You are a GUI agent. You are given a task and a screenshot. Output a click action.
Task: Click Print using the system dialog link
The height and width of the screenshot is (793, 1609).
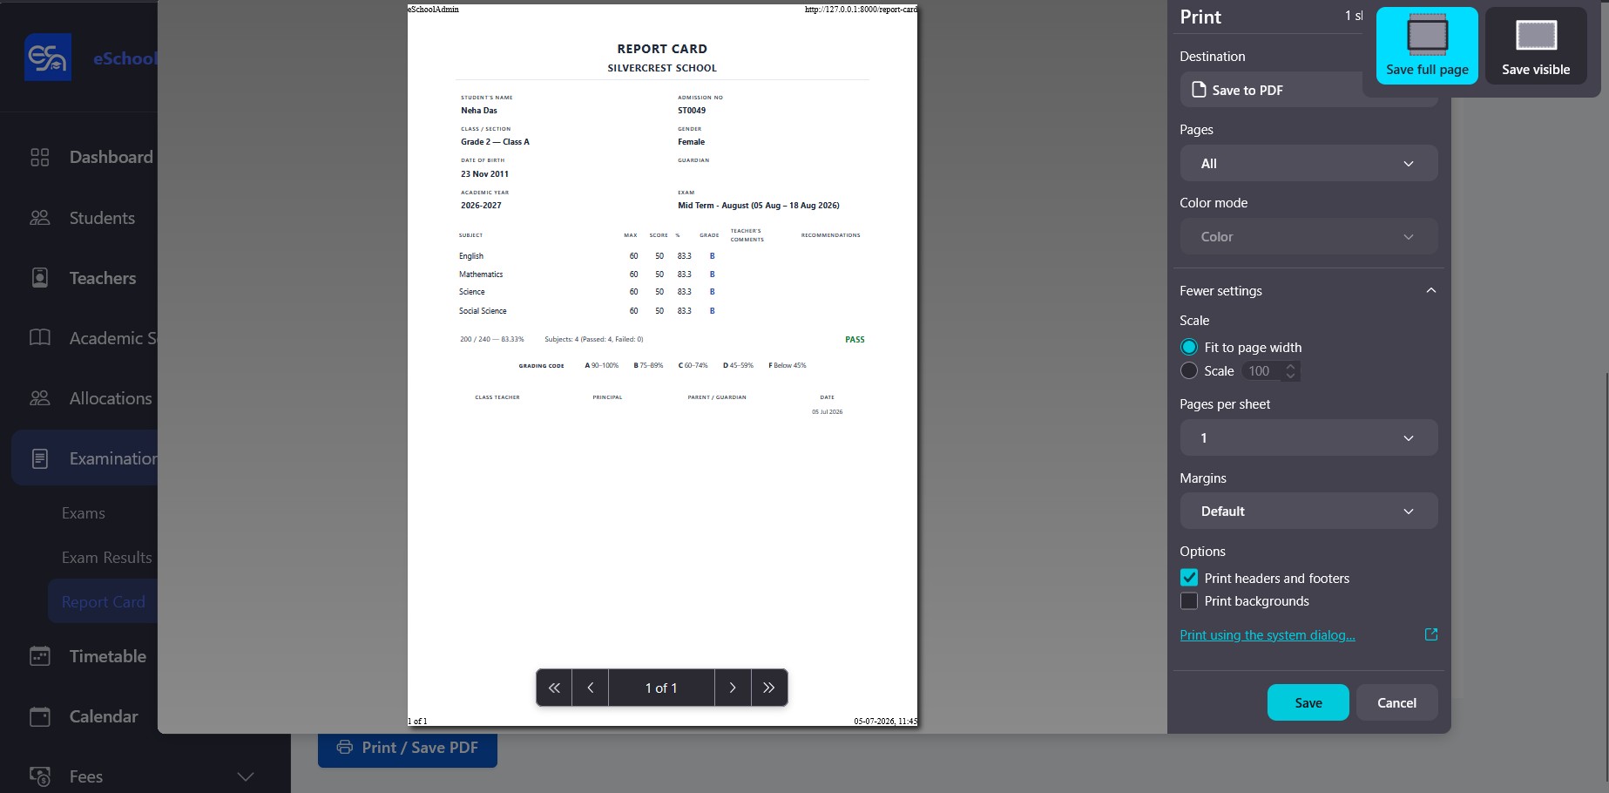pyautogui.click(x=1268, y=634)
